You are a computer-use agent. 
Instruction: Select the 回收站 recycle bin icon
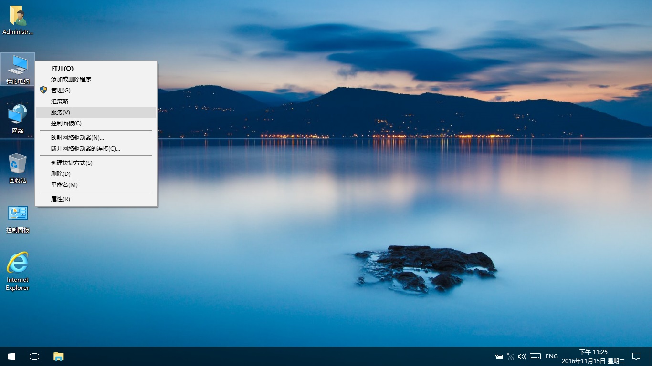click(x=18, y=169)
